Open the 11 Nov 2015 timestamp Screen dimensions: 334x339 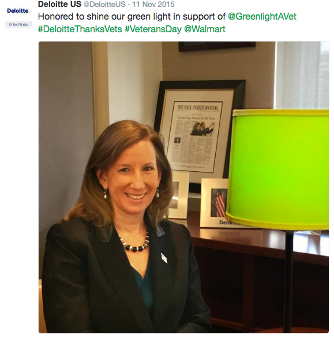point(153,5)
